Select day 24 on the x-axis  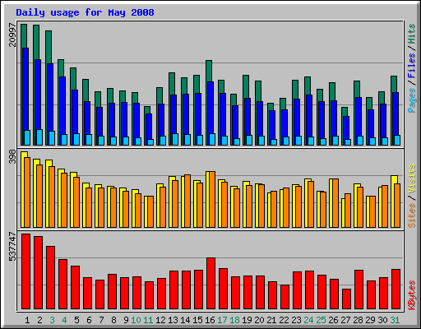coord(308,320)
